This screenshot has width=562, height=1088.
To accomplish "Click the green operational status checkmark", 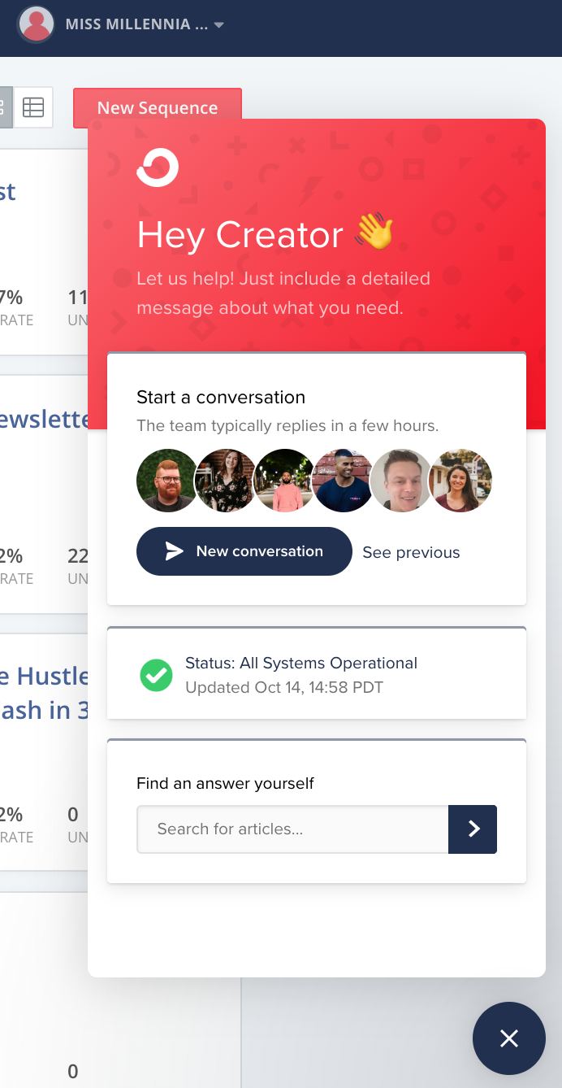I will (x=156, y=676).
